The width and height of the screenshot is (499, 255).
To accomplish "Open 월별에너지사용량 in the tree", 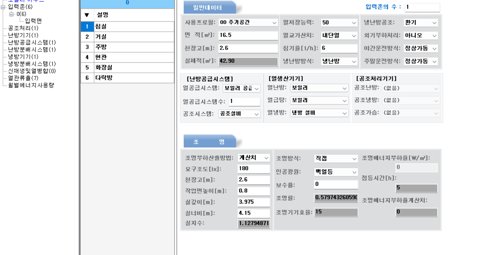I will point(31,85).
